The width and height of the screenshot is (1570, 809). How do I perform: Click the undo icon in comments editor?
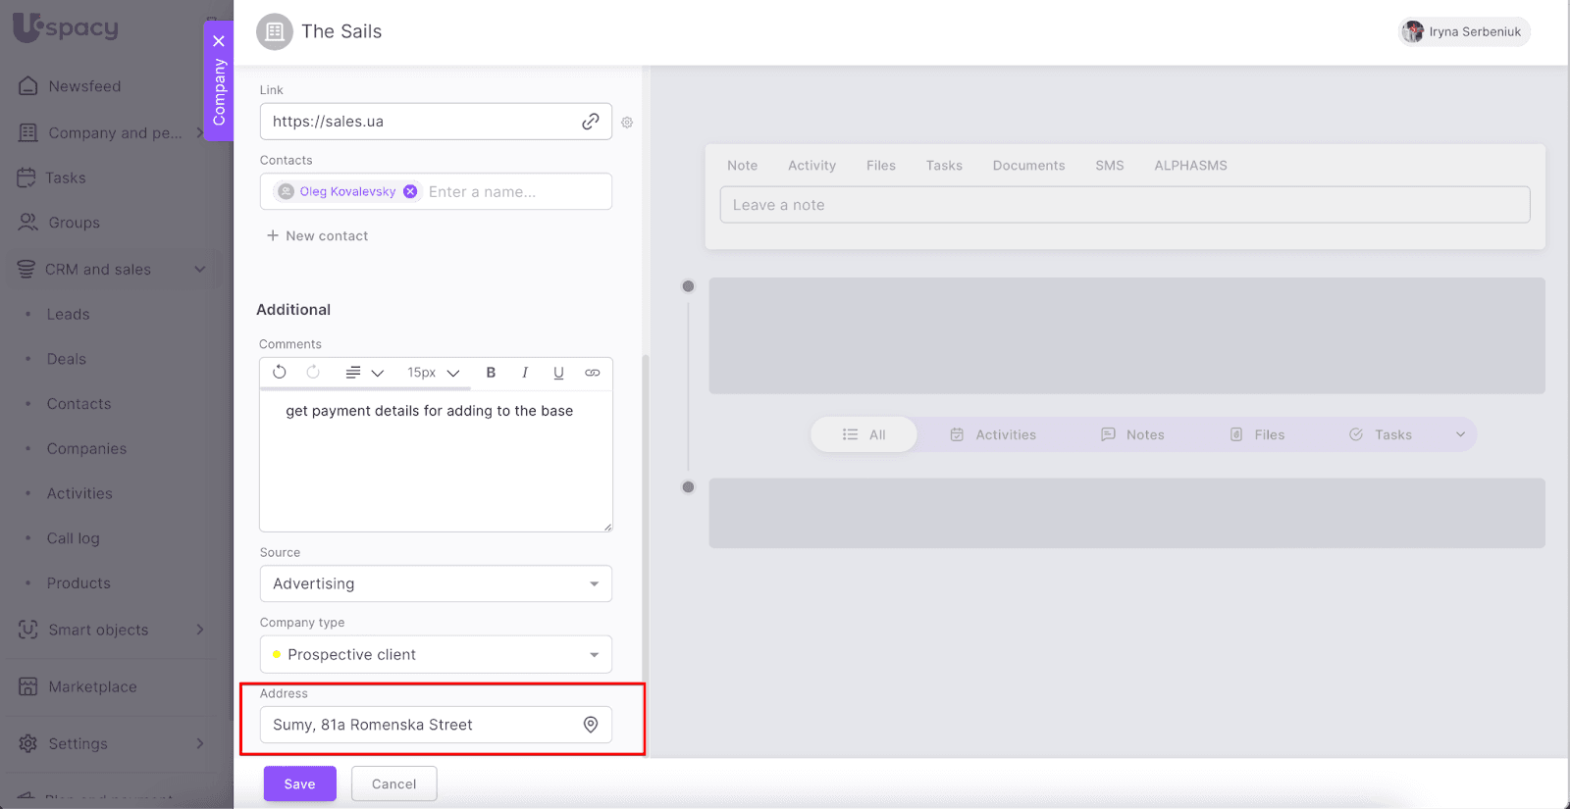[x=280, y=373]
